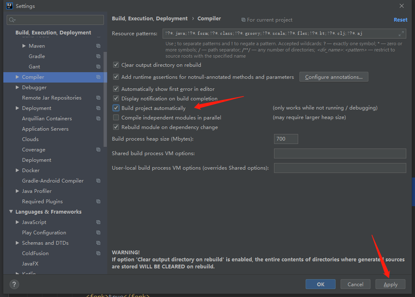The height and width of the screenshot is (297, 415).
Task: Click the badge icon next to JavaScript
Action: 99,222
